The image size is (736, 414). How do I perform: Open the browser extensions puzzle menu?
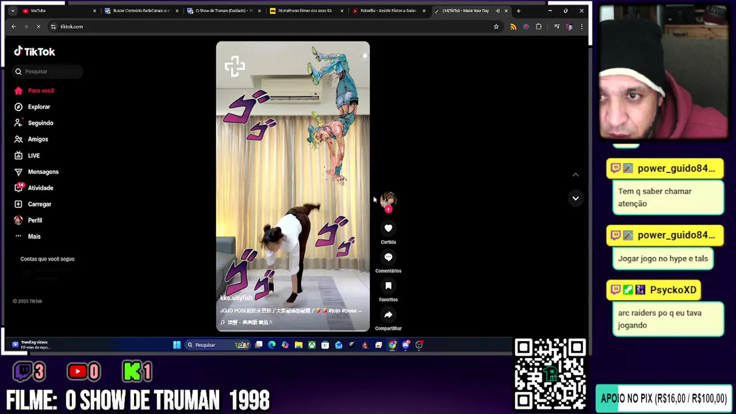[539, 26]
